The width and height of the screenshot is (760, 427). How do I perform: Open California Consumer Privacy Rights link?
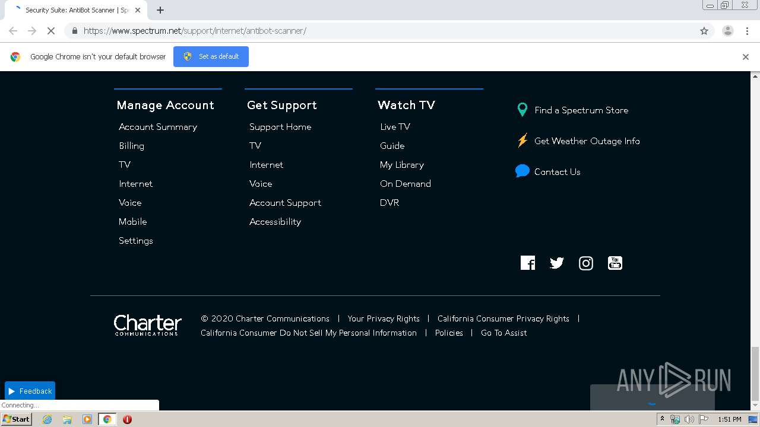pyautogui.click(x=503, y=319)
